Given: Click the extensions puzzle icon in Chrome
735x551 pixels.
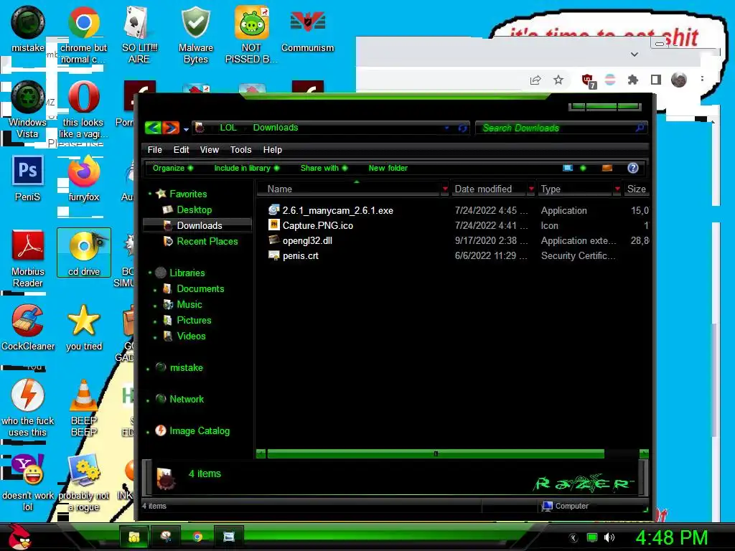Looking at the screenshot, I should coord(633,80).
